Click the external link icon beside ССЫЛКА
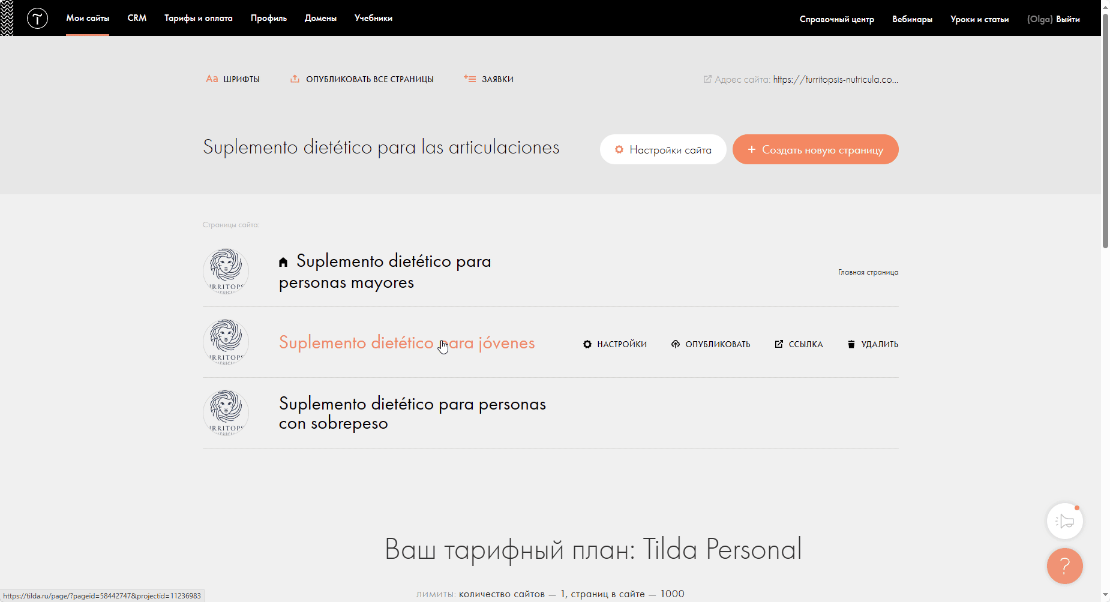The width and height of the screenshot is (1110, 602). [779, 344]
